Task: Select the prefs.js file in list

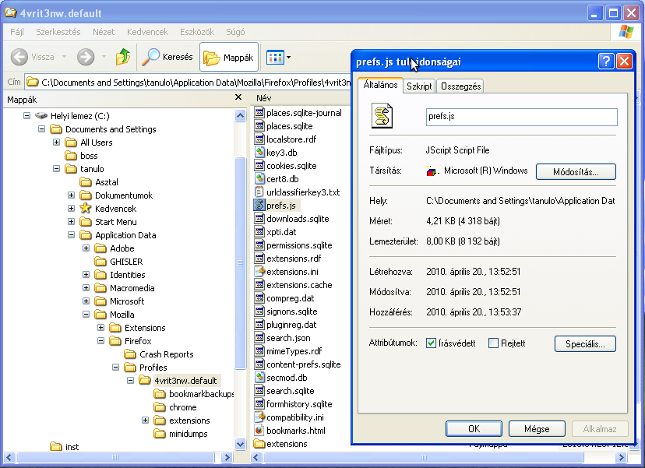Action: pyautogui.click(x=280, y=206)
